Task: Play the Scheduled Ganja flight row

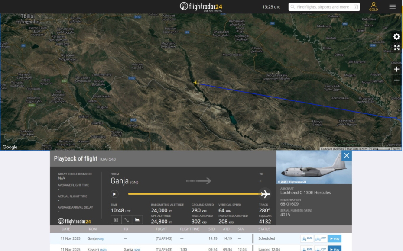Action: point(335,238)
